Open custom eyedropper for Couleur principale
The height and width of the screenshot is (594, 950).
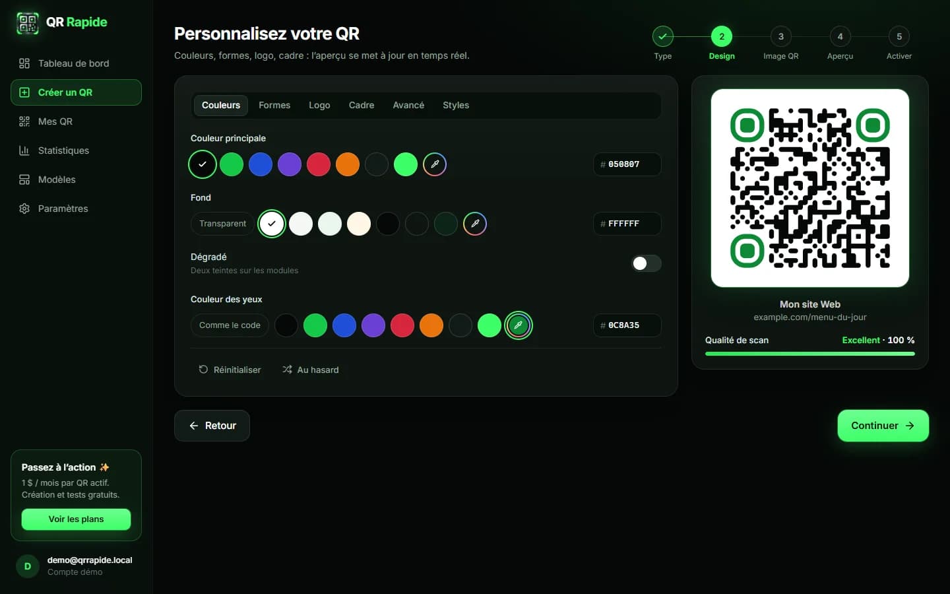pyautogui.click(x=435, y=164)
